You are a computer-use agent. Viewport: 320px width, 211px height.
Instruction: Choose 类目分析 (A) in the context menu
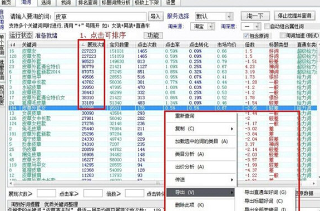click(201, 154)
